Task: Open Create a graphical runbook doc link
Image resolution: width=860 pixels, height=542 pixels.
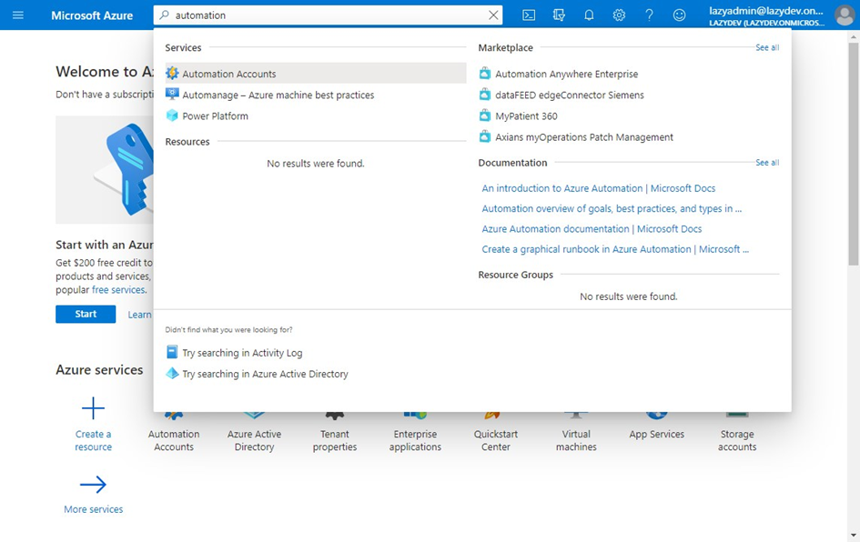Action: [x=615, y=249]
